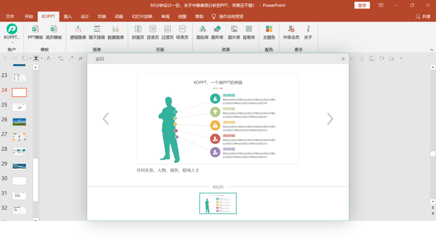The height and width of the screenshot is (247, 436).
Task: Switch to the 幻灯片放映 tab
Action: coord(142,16)
